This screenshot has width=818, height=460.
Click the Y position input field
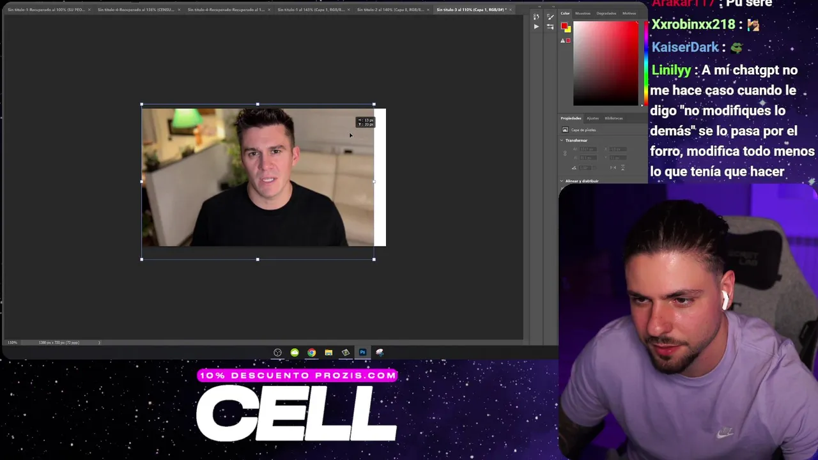(617, 157)
